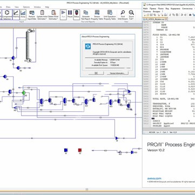Viewport: 195px width, 195px height.
Task: Open Delete Initial Estimates dropdown
Action: [x=53, y=15]
